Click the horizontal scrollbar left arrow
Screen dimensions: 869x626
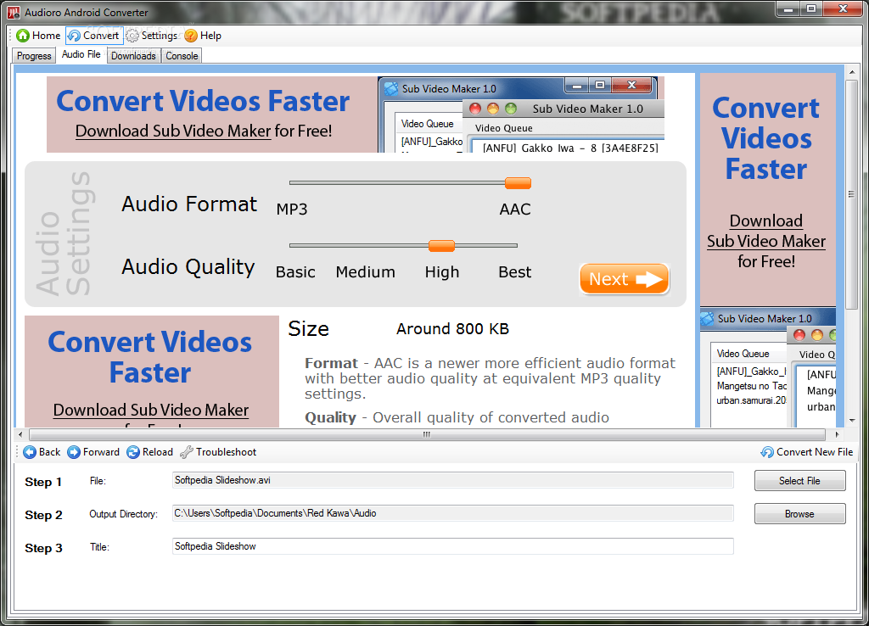click(20, 434)
